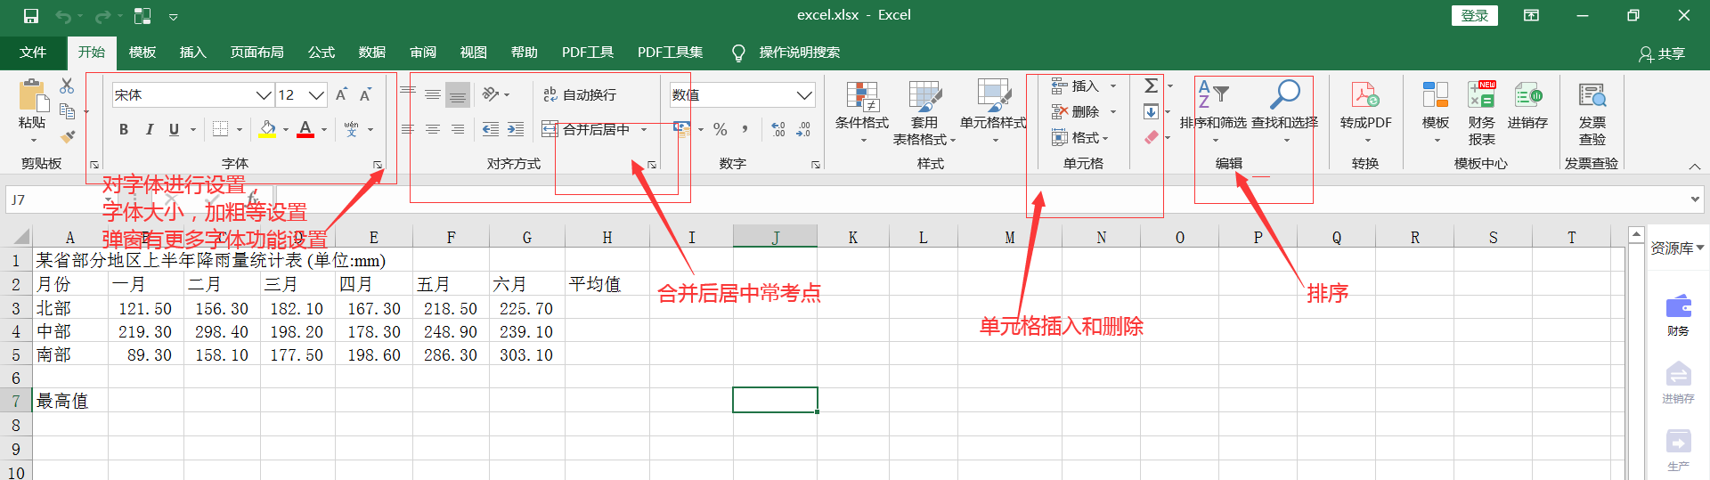
Task: Toggle align text left
Action: click(x=408, y=129)
